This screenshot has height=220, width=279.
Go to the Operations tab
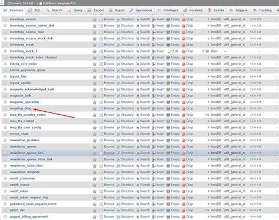[x=141, y=10]
